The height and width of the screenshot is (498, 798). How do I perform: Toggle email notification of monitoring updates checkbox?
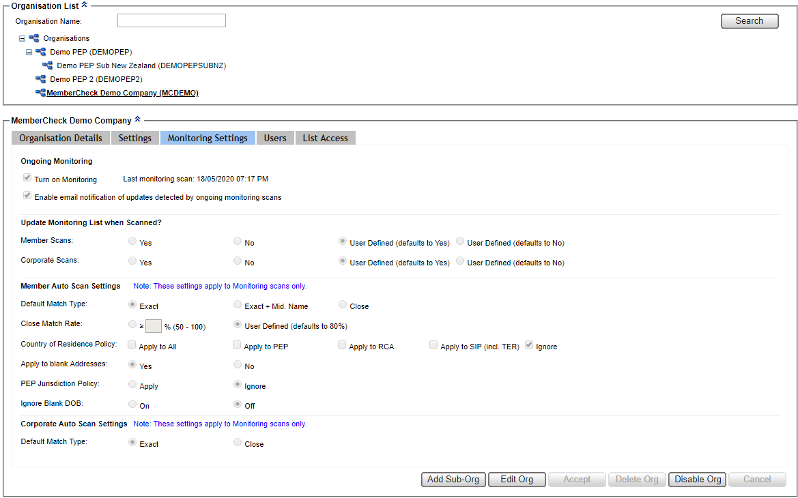[27, 196]
